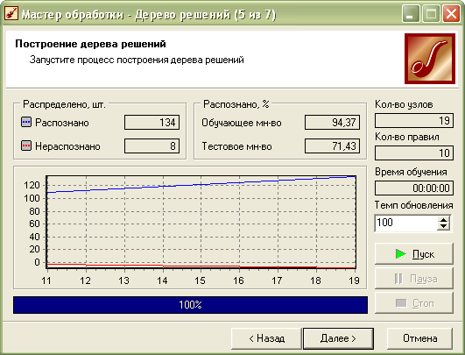Click chart y-axis label 120
The height and width of the screenshot is (355, 465).
[x=32, y=185]
